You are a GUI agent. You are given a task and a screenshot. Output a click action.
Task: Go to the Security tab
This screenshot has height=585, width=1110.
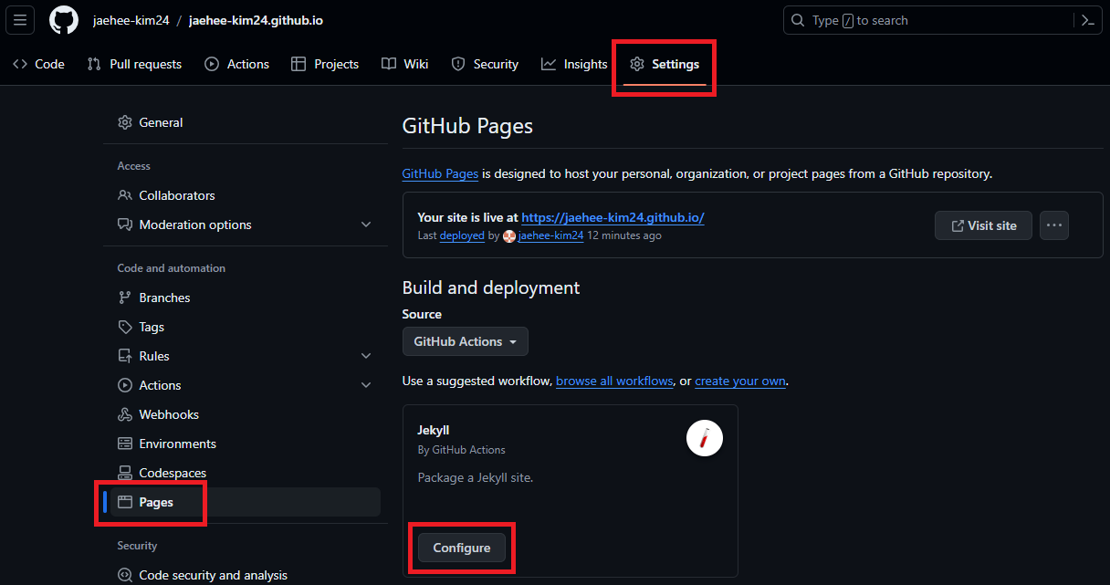pos(485,64)
